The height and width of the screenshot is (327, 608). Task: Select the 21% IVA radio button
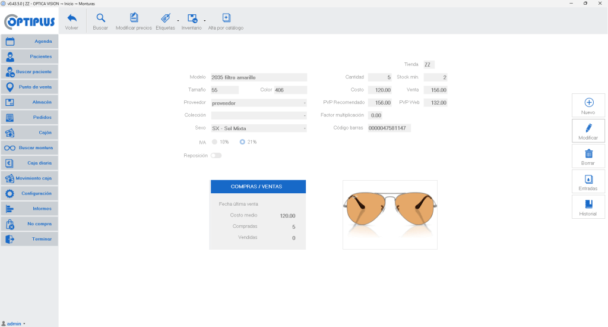point(242,142)
